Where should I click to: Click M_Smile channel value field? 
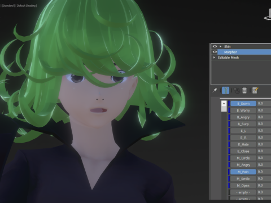pyautogui.click(x=264, y=179)
